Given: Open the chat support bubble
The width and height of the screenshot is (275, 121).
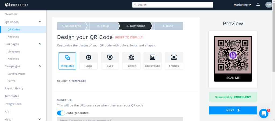Looking at the screenshot, I should tap(264, 113).
